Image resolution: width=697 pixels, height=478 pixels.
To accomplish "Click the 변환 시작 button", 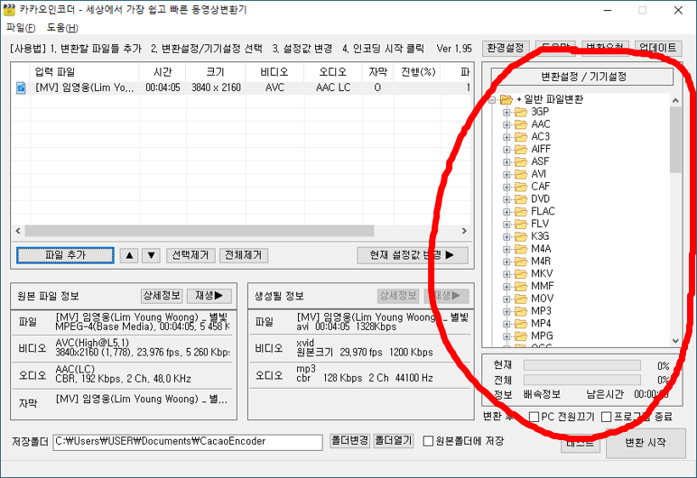I will pos(646,443).
